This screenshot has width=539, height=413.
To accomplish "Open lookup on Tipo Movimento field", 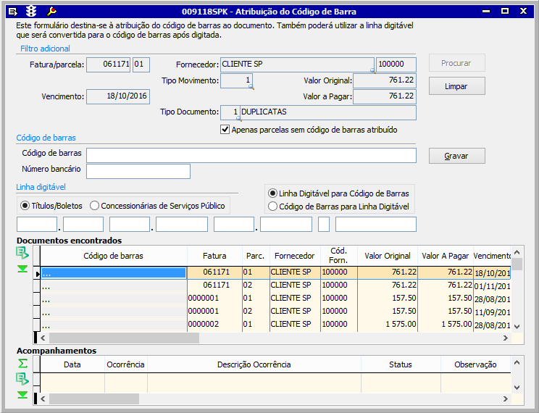I will (x=251, y=86).
